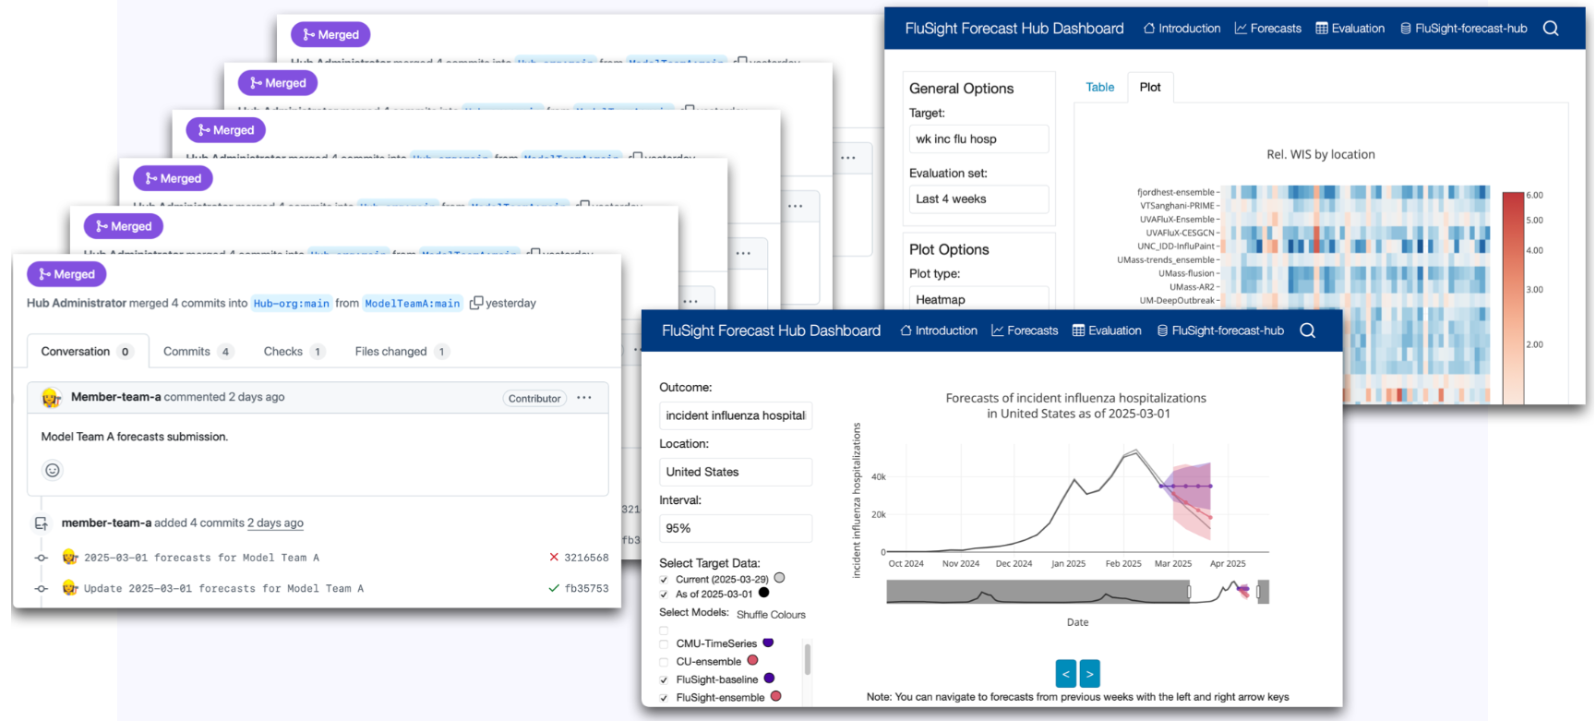1596x721 pixels.
Task: Open the Evaluation set dropdown showing Last 4 weeks
Action: (978, 199)
